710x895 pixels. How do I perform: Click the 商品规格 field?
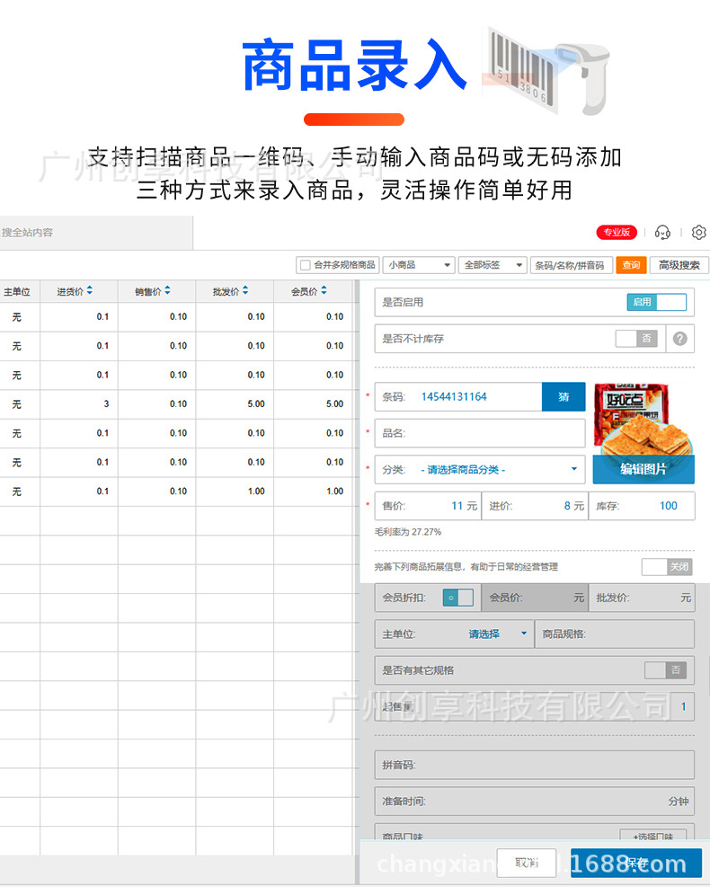(x=615, y=634)
